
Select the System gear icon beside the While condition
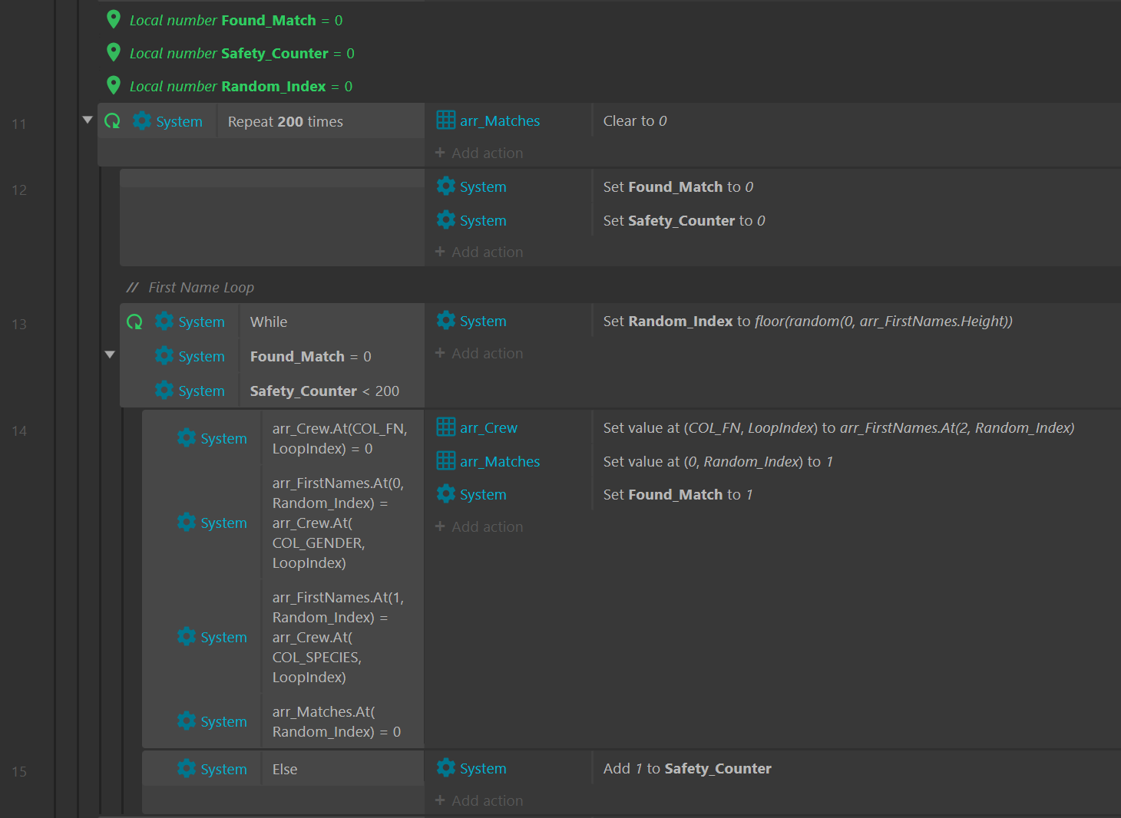(164, 322)
